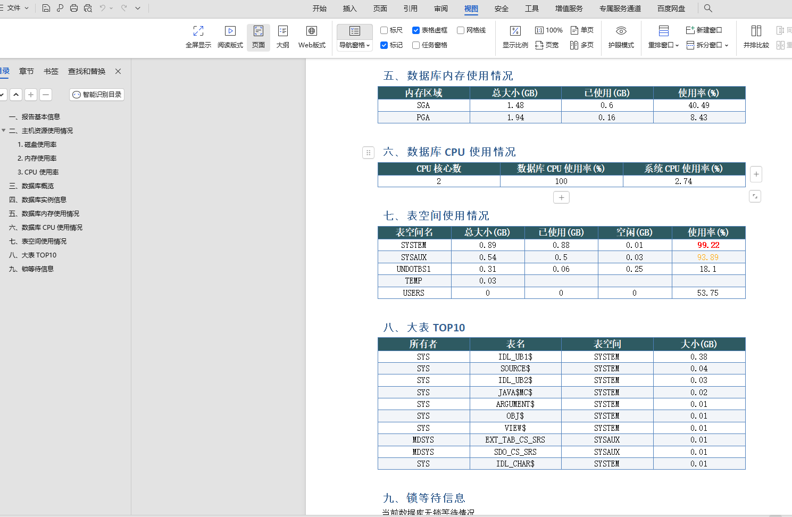Click the orange 93.89 usage cell
Screen dimensions: 792x517
[x=708, y=257]
